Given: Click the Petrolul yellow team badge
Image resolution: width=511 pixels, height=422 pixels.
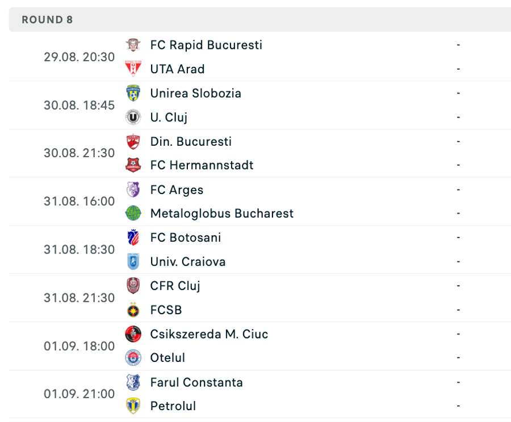Looking at the screenshot, I should pos(133,406).
